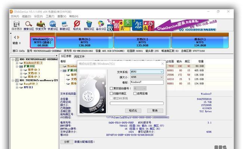Image resolution: width=243 pixels, height=149 pixels.
Task: Go to previous disk with left arrow
Action: 15,37
